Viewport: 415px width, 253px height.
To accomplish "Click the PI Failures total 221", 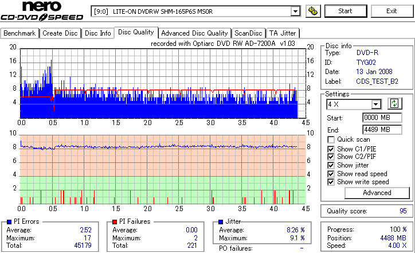I will (192, 246).
